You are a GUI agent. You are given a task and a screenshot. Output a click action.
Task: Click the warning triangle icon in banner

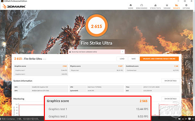click(70, 52)
